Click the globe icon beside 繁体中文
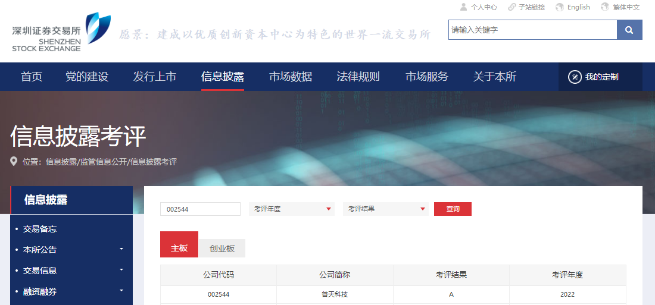The width and height of the screenshot is (655, 305). coord(605,7)
